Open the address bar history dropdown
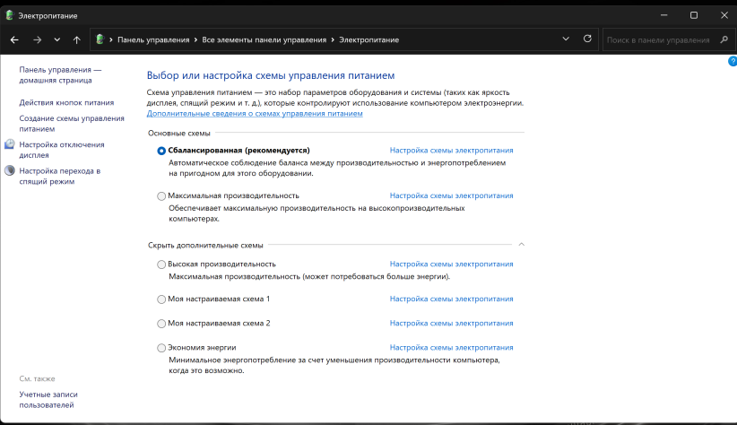 click(x=565, y=40)
